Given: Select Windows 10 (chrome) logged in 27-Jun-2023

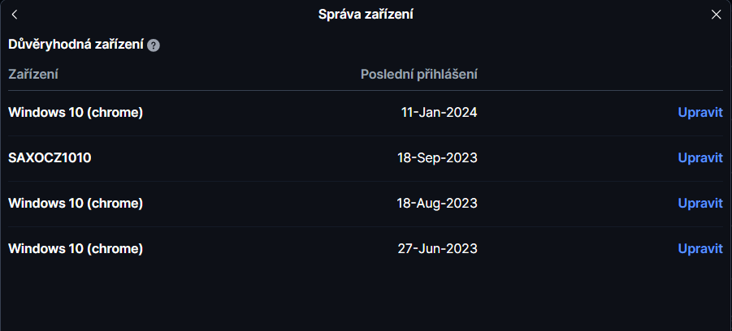Looking at the screenshot, I should 76,249.
